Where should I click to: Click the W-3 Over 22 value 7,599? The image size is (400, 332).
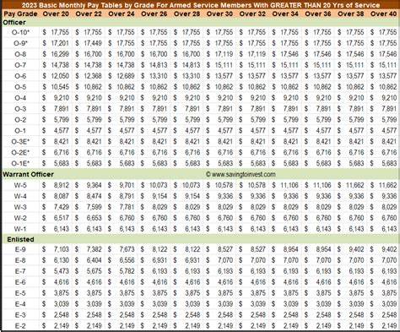(x=95, y=207)
